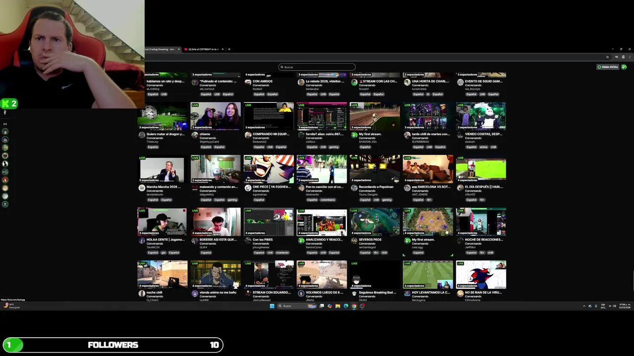The width and height of the screenshot is (634, 356).
Task: Open the green profile avatar menu
Action: tap(624, 67)
